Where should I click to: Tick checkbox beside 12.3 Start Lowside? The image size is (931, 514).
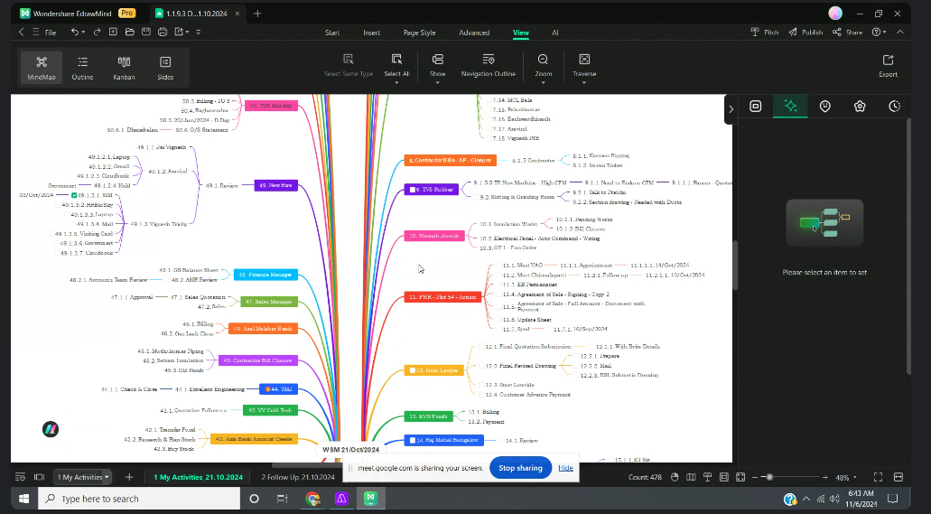click(481, 385)
